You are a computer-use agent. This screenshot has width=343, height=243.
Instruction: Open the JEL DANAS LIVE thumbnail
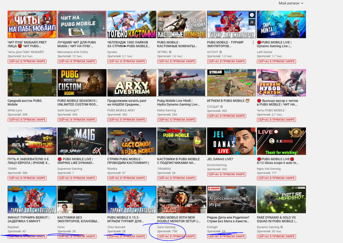click(232, 141)
